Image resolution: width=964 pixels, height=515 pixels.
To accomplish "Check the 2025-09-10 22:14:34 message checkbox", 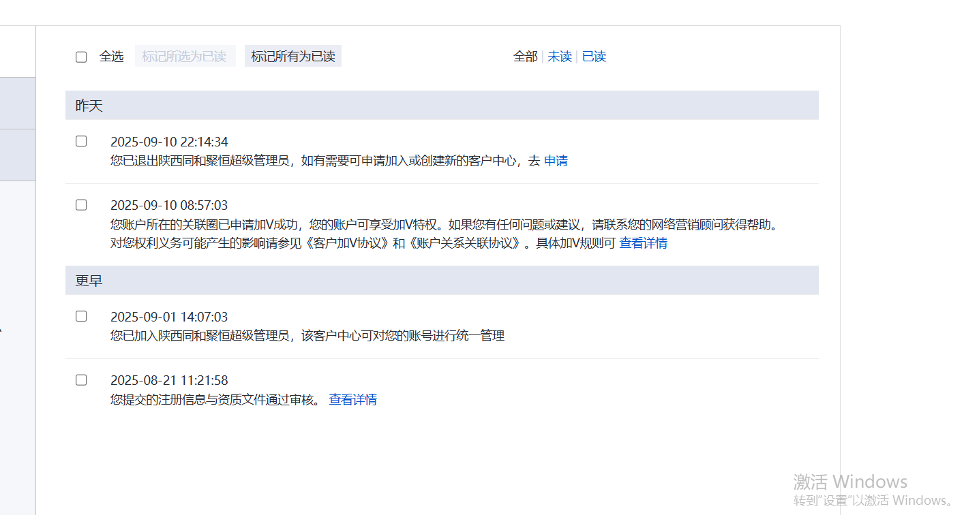I will [81, 140].
